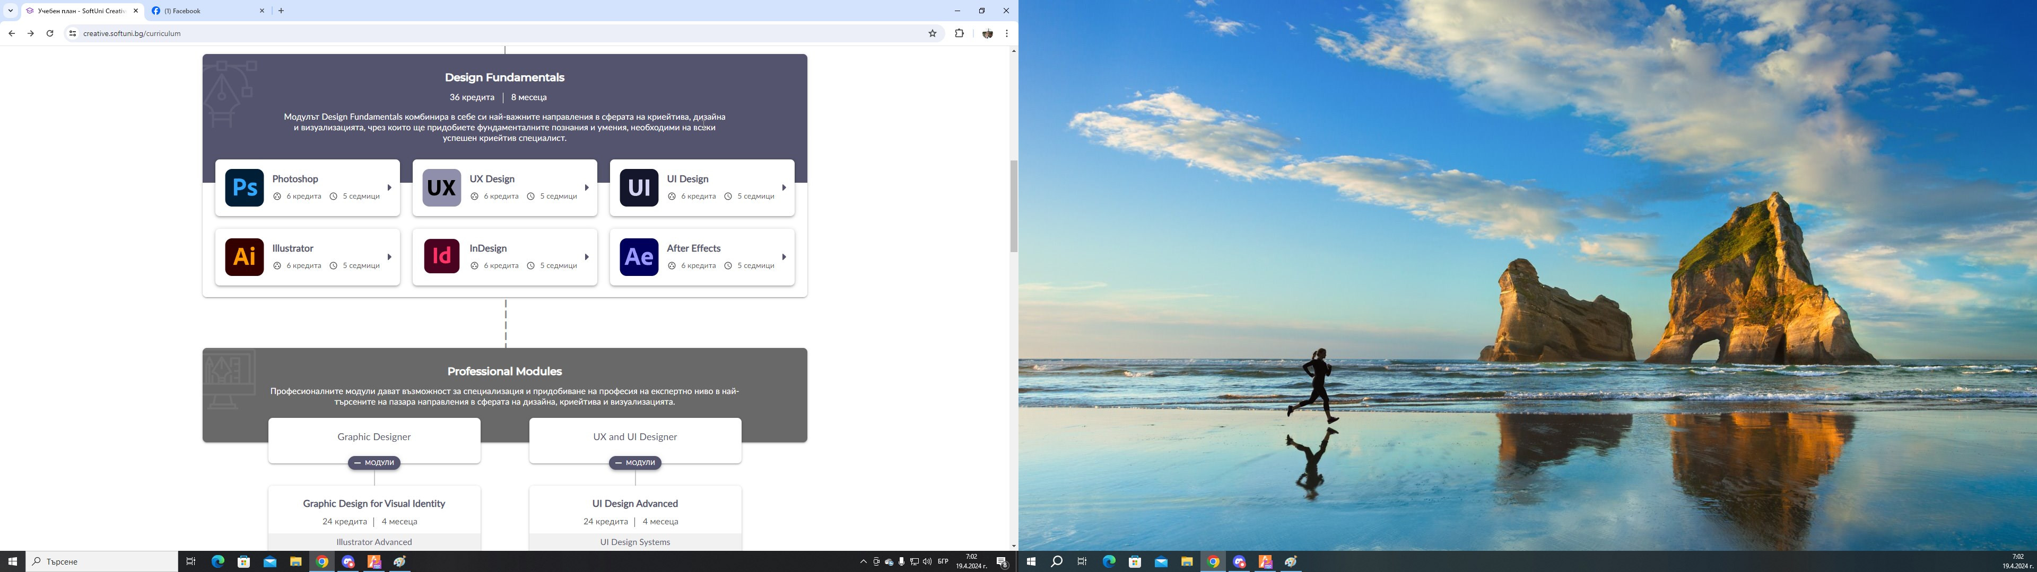
Task: Click the Illustrator Ai course icon
Action: (245, 257)
